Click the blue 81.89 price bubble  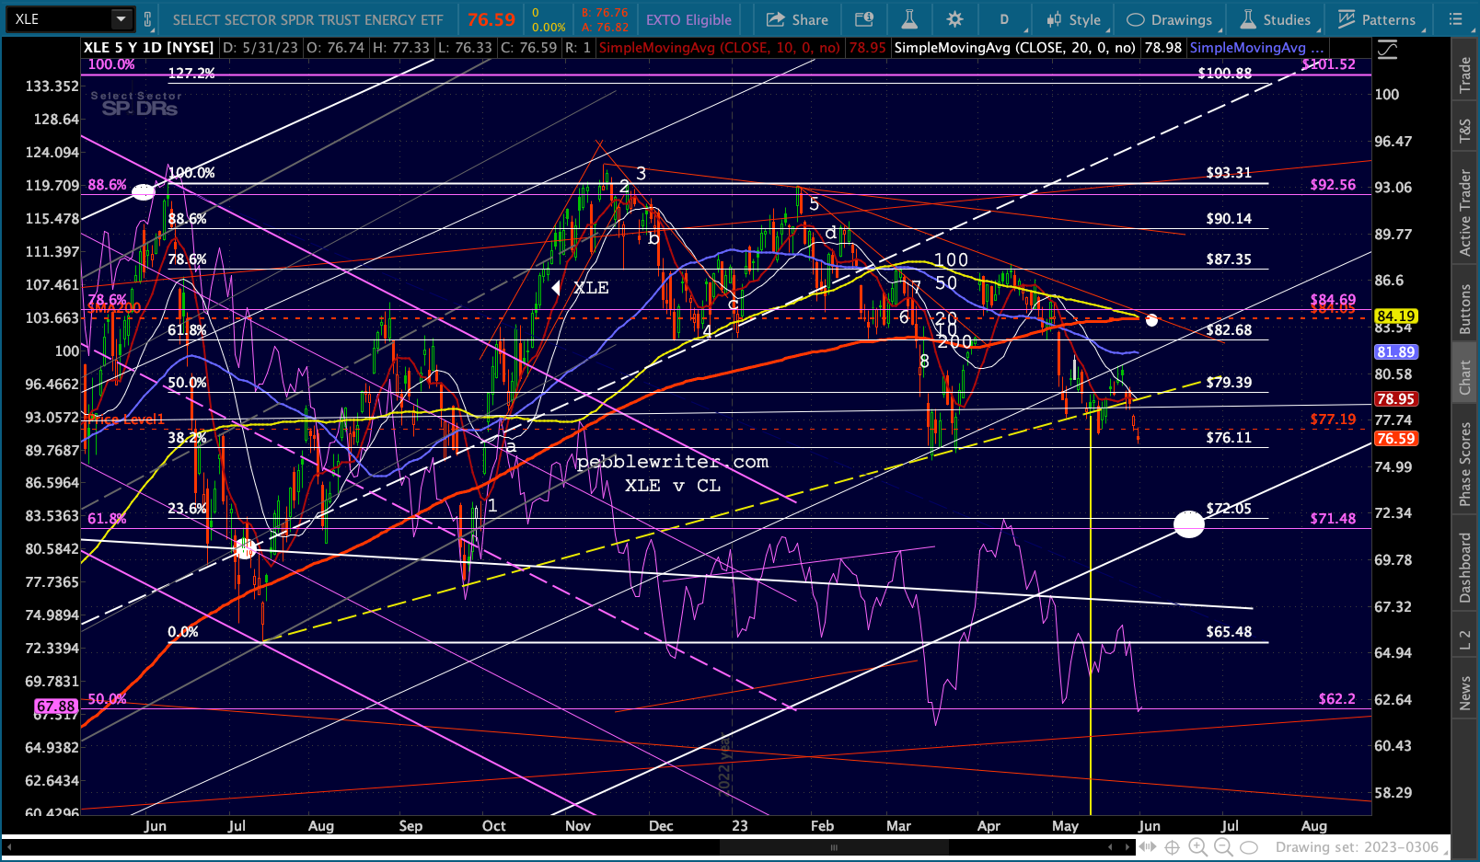1396,352
